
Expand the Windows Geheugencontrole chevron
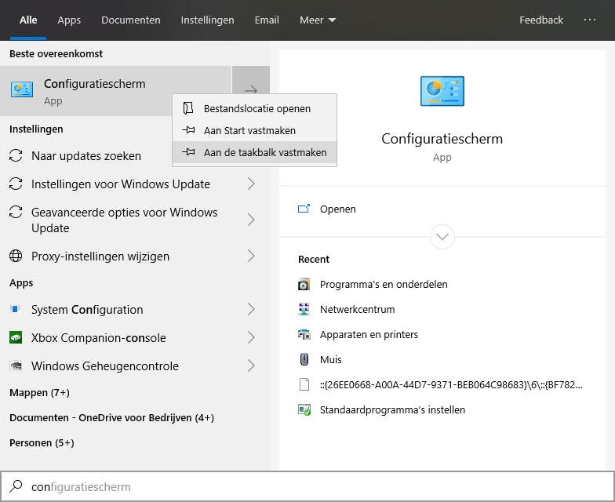click(251, 366)
